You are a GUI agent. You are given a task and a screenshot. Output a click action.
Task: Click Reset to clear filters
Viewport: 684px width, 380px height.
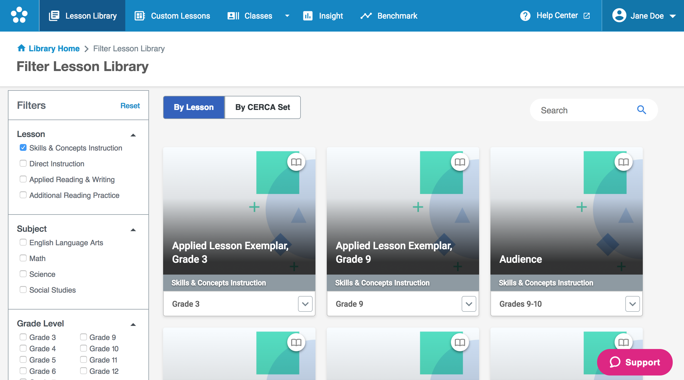(x=130, y=106)
